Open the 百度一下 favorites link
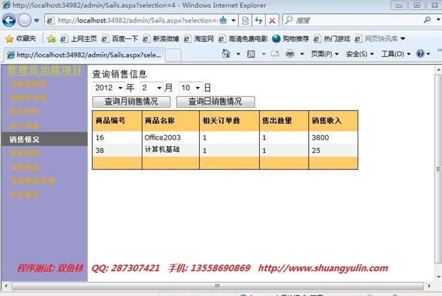 click(120, 39)
